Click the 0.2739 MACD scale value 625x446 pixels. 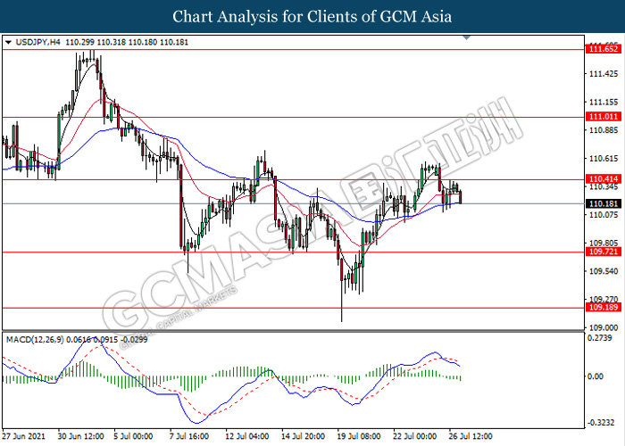click(600, 338)
